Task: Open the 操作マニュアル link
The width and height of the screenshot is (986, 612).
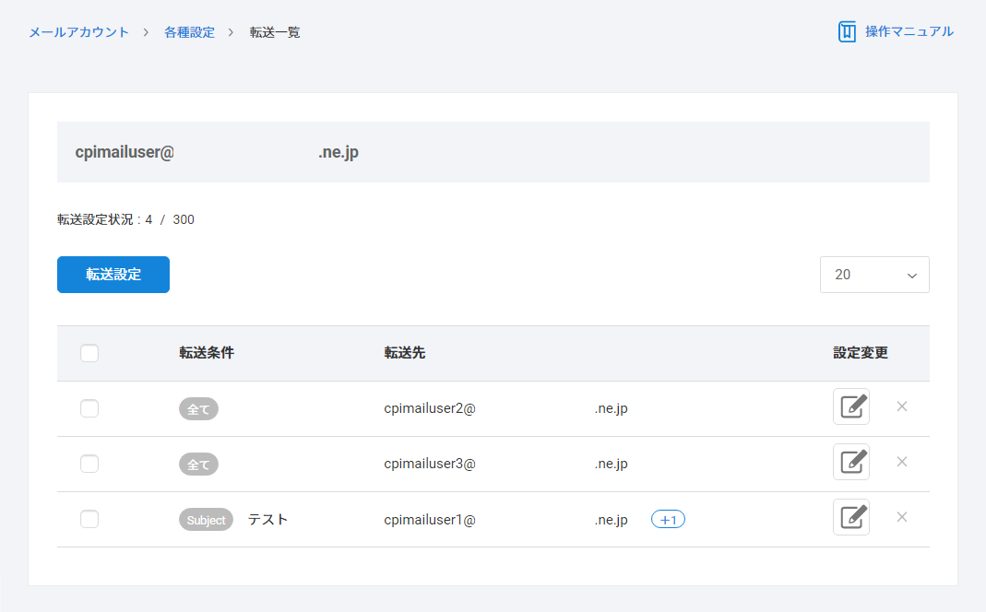Action: 909,32
